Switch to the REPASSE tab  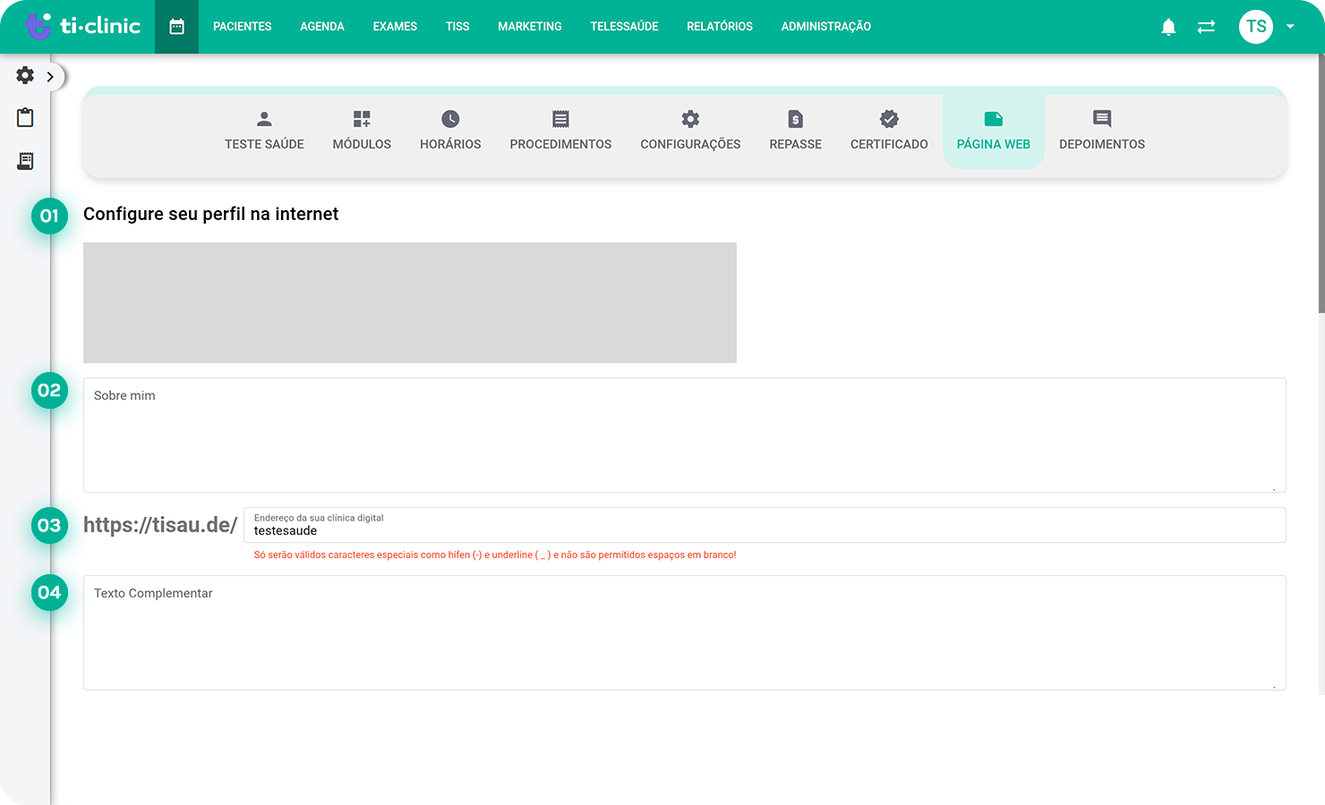[795, 131]
